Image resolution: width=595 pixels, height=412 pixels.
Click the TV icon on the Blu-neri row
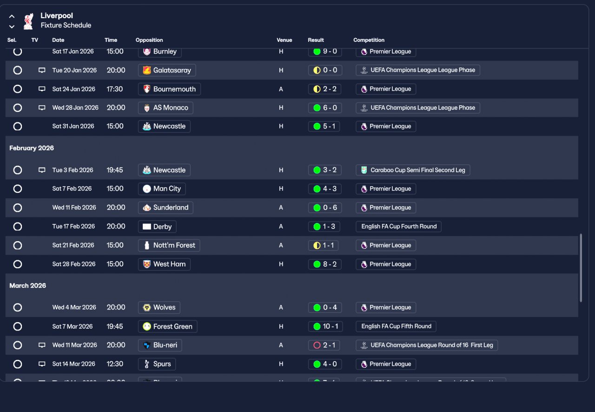(42, 345)
